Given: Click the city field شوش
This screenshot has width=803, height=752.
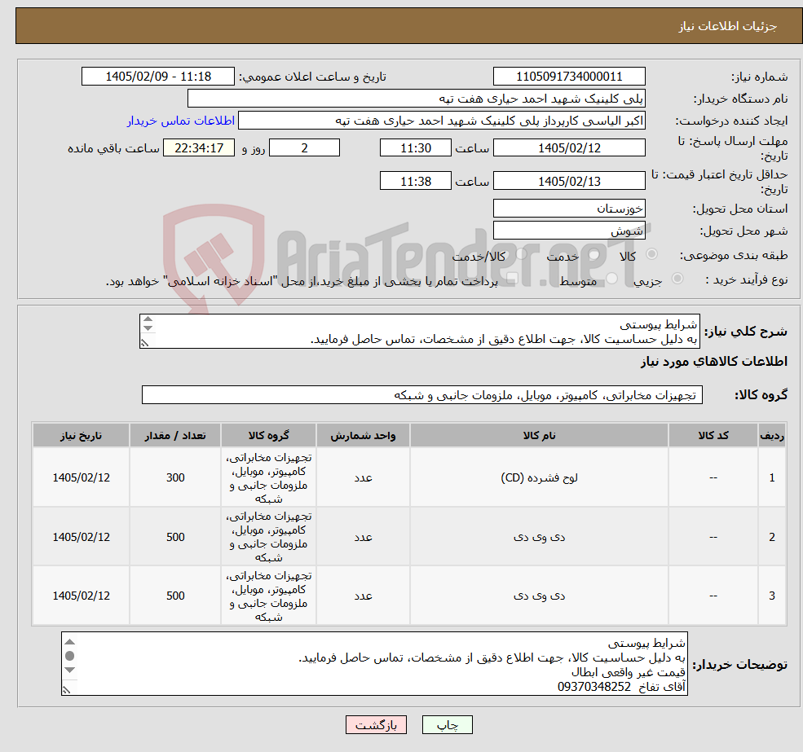Looking at the screenshot, I should pyautogui.click(x=569, y=231).
